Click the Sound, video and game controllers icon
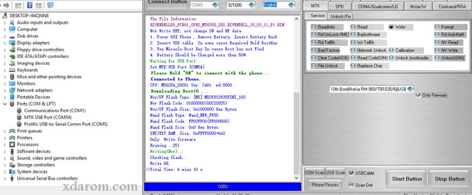 (12, 158)
